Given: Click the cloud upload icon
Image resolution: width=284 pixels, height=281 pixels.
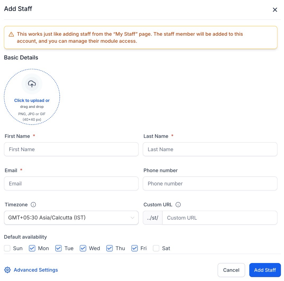Looking at the screenshot, I should click(32, 84).
